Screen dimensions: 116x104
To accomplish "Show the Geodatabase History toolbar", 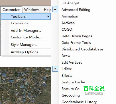I will point(79,102).
